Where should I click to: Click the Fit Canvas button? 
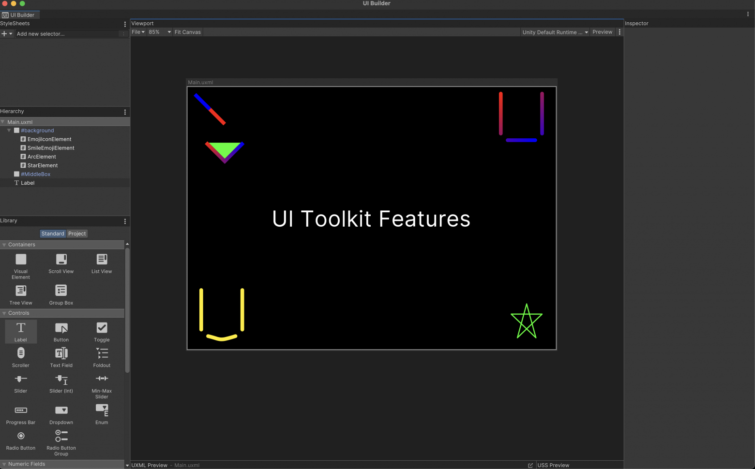pos(188,32)
